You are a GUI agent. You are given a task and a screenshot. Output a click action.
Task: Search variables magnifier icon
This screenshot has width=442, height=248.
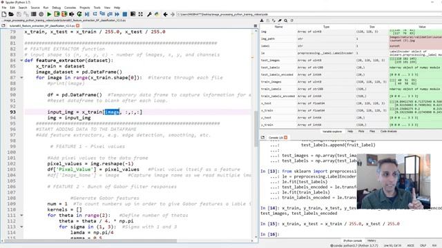(x=285, y=21)
